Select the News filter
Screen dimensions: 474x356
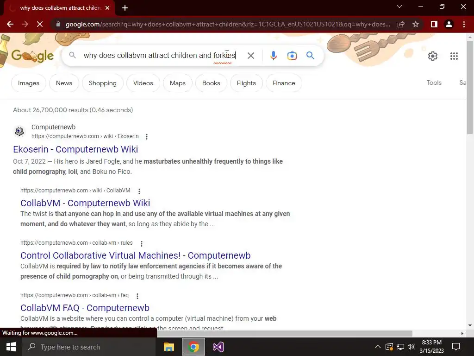pos(64,83)
